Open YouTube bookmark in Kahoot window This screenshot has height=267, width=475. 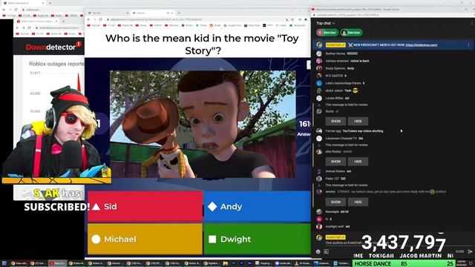(x=94, y=25)
